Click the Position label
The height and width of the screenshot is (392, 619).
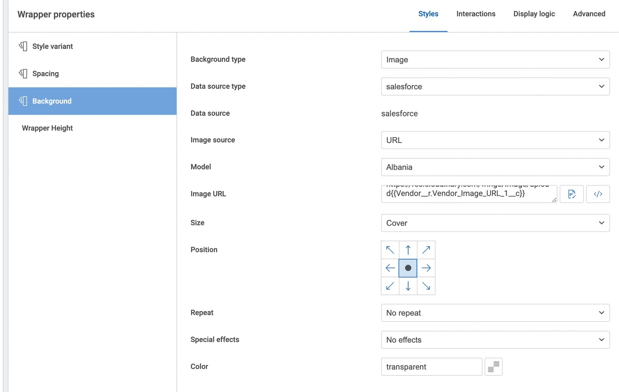point(204,250)
